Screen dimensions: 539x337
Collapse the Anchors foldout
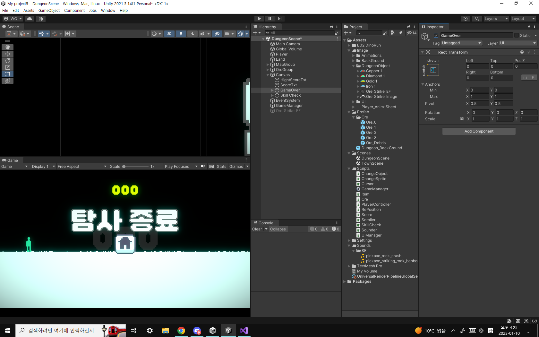click(423, 84)
